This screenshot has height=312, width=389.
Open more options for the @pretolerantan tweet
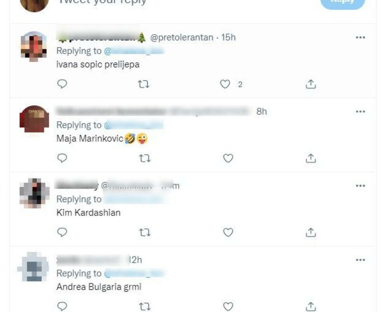click(x=360, y=37)
